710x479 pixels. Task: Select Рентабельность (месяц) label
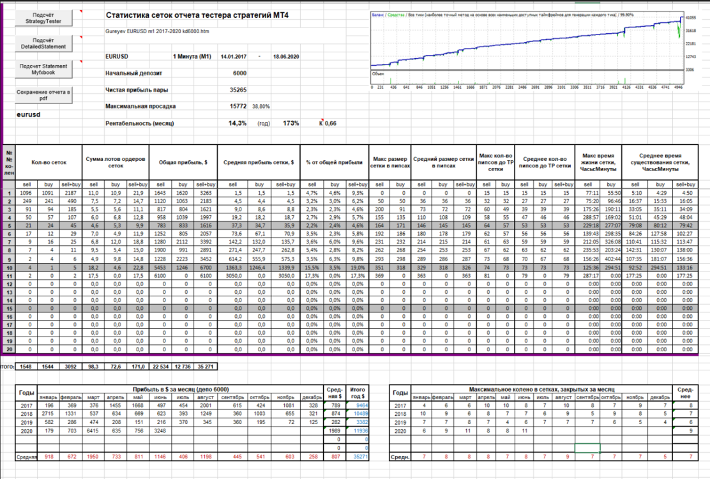point(139,123)
